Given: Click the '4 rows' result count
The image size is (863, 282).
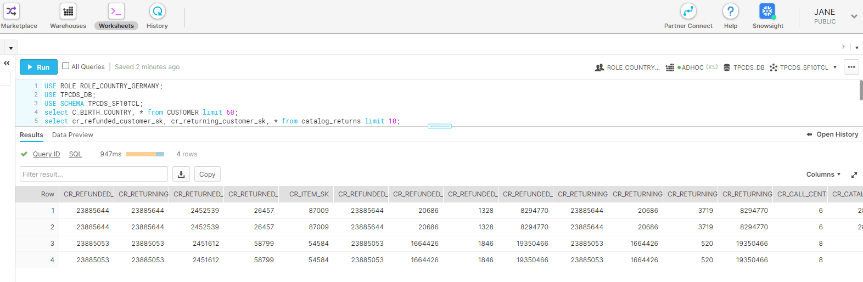Looking at the screenshot, I should coord(187,154).
